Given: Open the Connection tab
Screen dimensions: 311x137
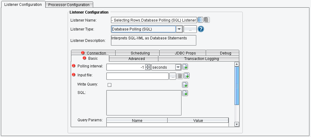Looking at the screenshot, I should (x=93, y=53).
